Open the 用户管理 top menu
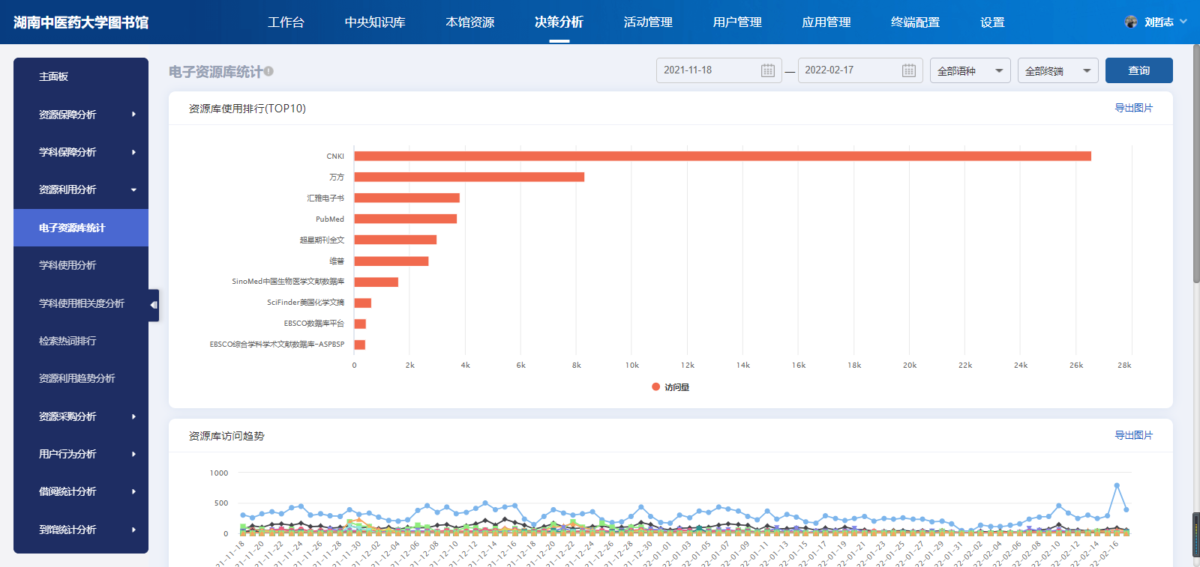 click(736, 22)
